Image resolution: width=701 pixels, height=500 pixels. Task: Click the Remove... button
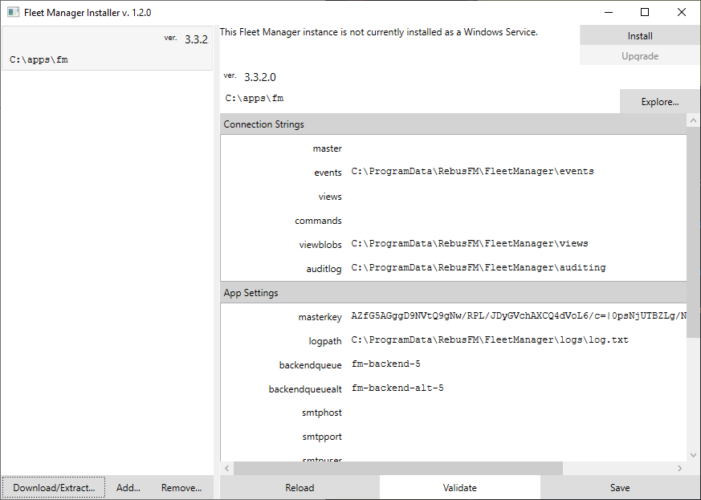(181, 487)
